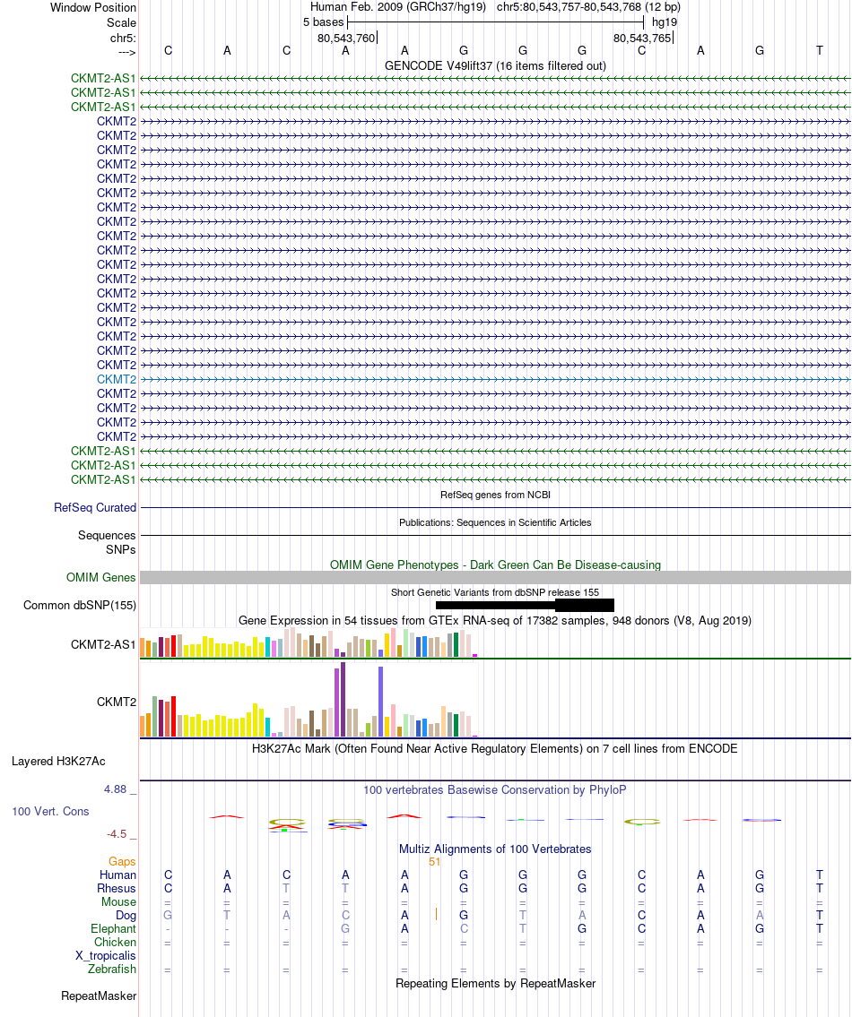
Task: Click the orange Gaps label
Action: coord(122,862)
